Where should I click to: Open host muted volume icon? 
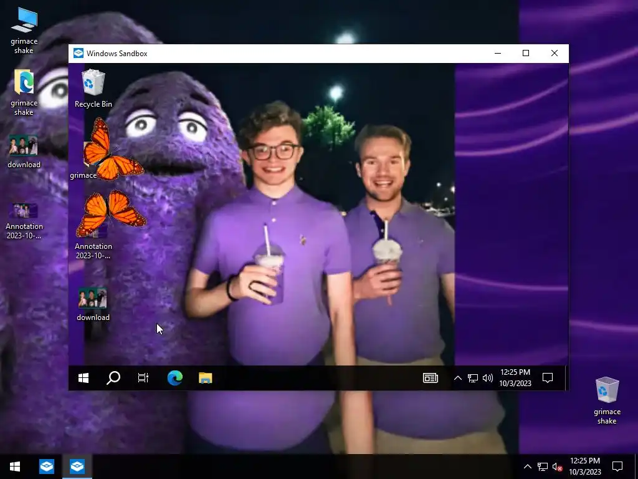(x=557, y=467)
